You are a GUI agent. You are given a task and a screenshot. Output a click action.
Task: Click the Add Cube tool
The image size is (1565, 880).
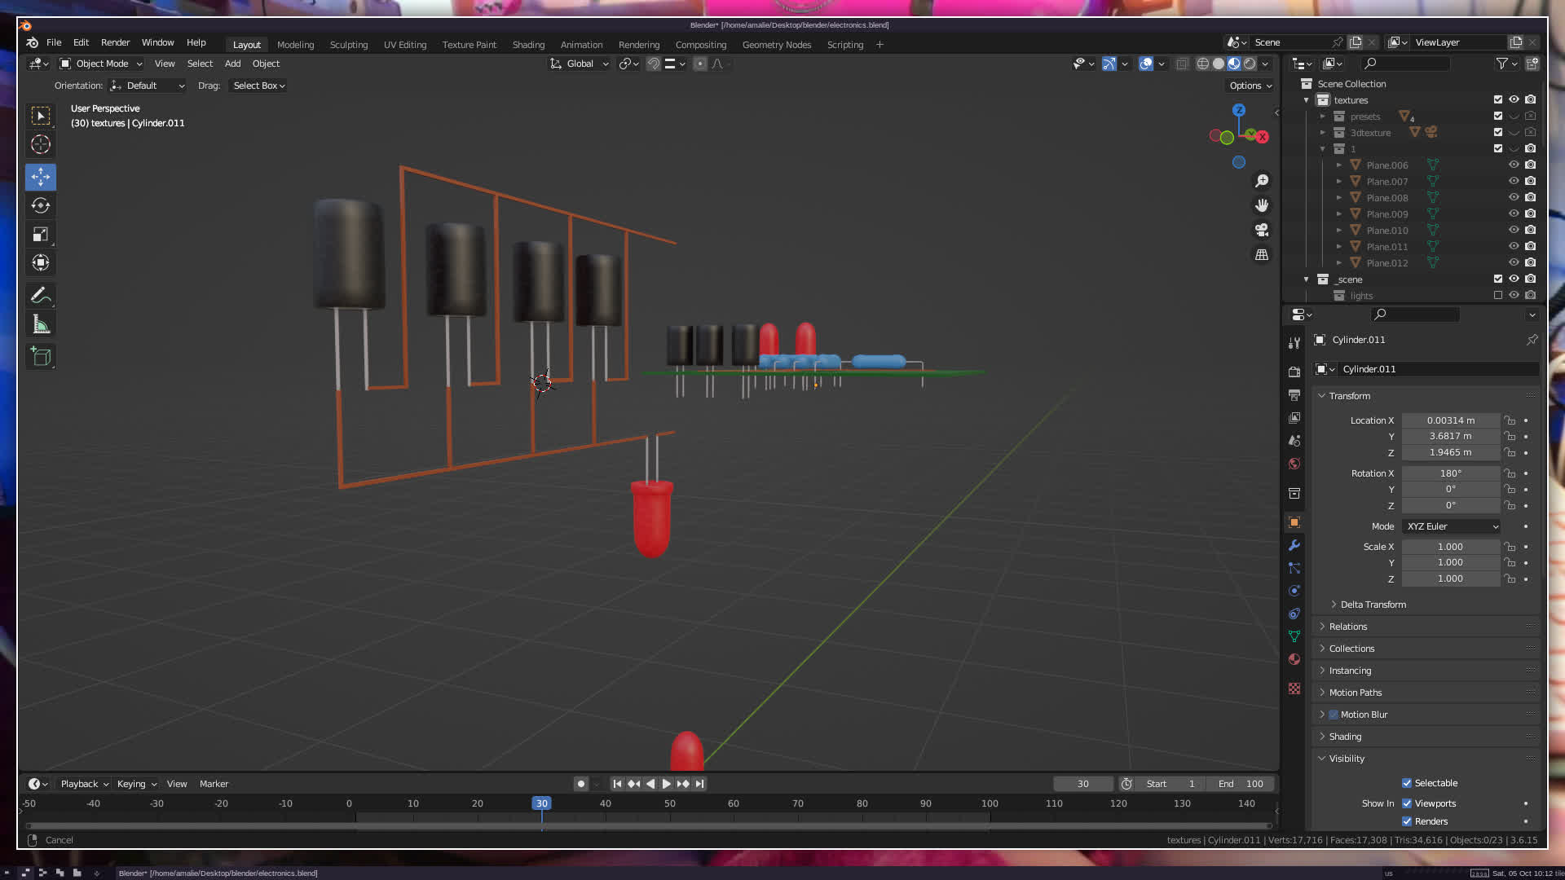[41, 357]
